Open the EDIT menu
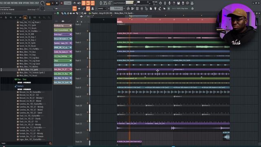The width and height of the screenshot is (261, 147). (x=5, y=3)
